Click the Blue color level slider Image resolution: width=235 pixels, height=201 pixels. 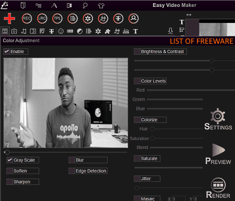tap(175, 109)
